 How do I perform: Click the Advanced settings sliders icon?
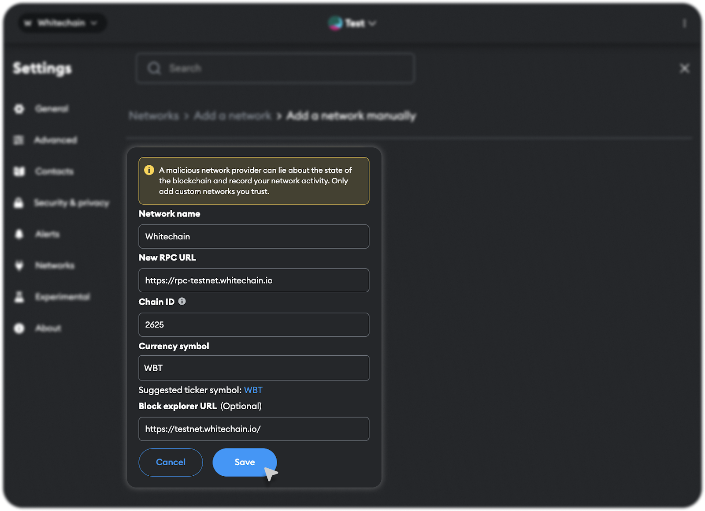click(x=19, y=140)
